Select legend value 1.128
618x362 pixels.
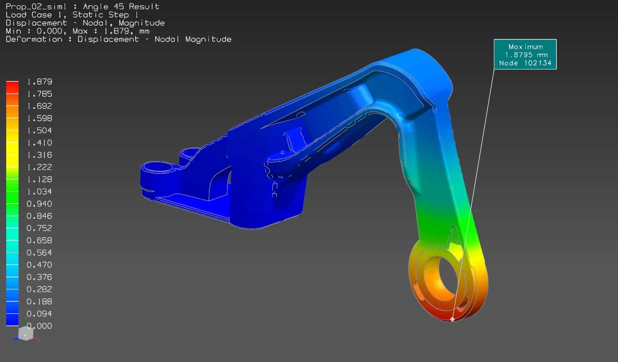pyautogui.click(x=39, y=179)
